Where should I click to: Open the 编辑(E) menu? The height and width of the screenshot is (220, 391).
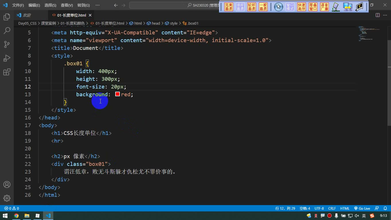pyautogui.click(x=34, y=5)
